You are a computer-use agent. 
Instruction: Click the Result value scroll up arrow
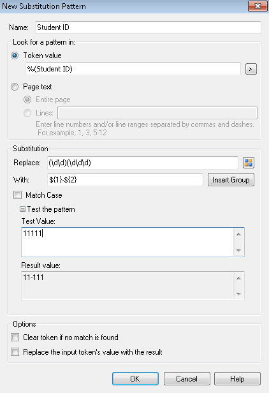pyautogui.click(x=238, y=278)
